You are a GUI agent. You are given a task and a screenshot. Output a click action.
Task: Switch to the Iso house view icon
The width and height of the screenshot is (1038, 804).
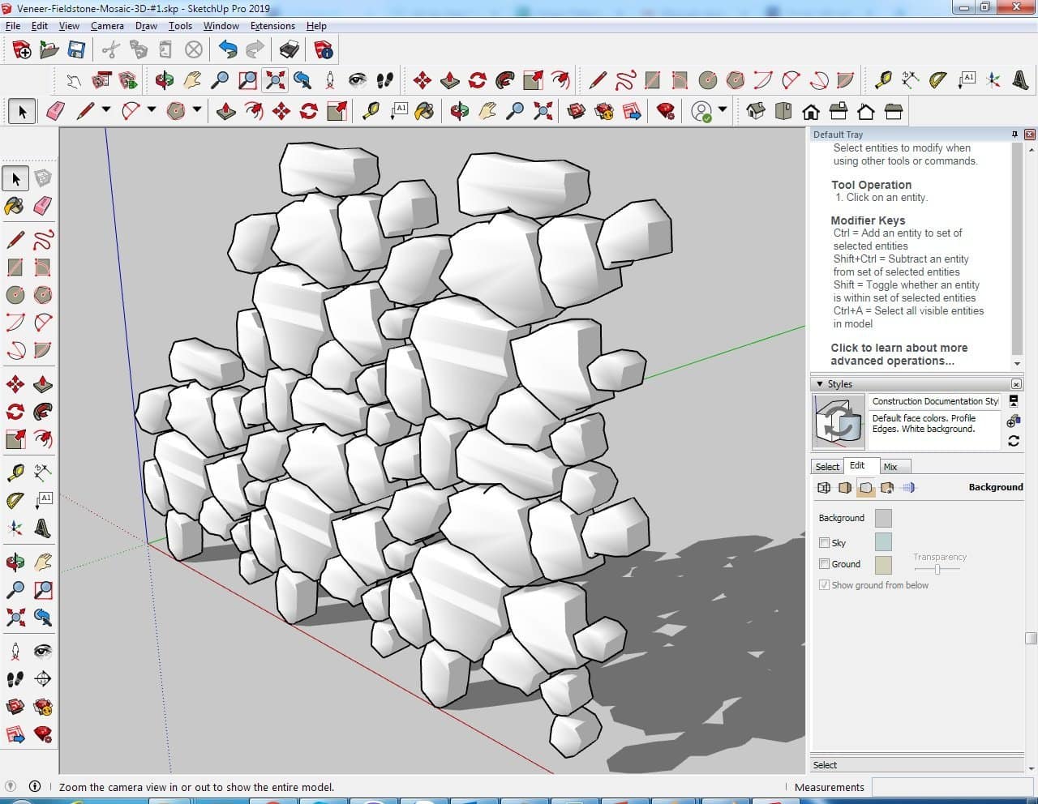[756, 111]
